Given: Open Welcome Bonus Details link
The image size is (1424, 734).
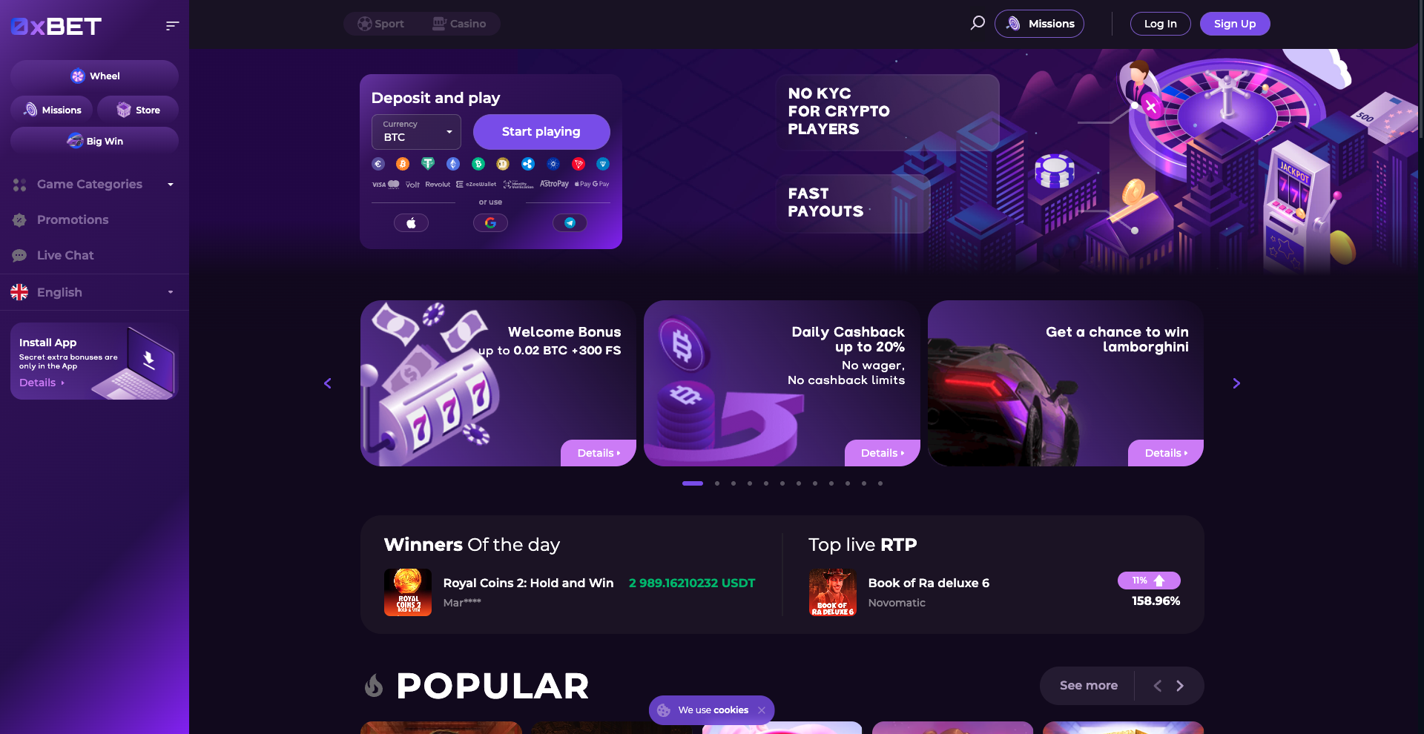Looking at the screenshot, I should [x=599, y=453].
